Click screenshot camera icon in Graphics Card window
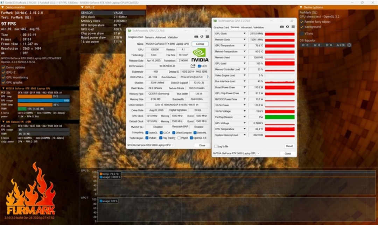The height and width of the screenshot is (225, 378). (x=196, y=37)
